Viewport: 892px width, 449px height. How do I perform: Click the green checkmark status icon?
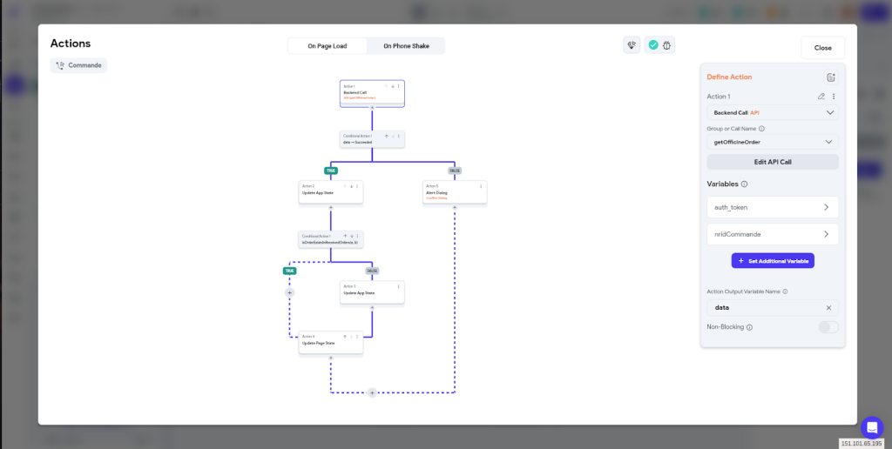tap(653, 45)
